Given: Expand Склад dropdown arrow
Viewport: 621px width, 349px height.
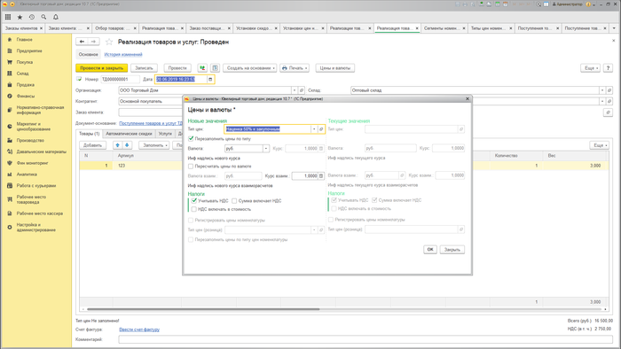Looking at the screenshot, I should [602, 90].
